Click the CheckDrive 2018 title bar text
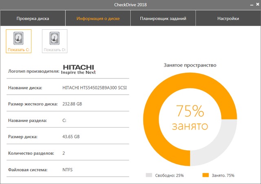Image resolution: width=261 pixels, height=184 pixels. click(x=130, y=5)
